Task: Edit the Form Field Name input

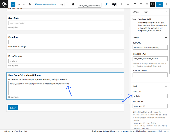Action: 150,59
